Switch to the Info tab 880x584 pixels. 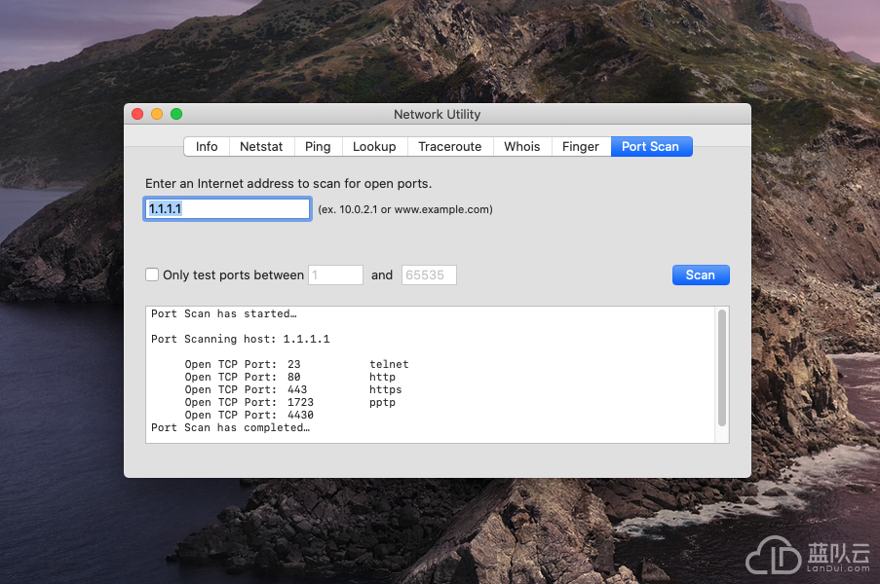[207, 146]
